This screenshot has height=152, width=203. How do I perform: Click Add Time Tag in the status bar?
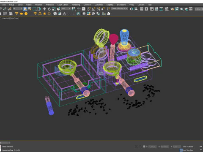pyautogui.click(x=188, y=150)
